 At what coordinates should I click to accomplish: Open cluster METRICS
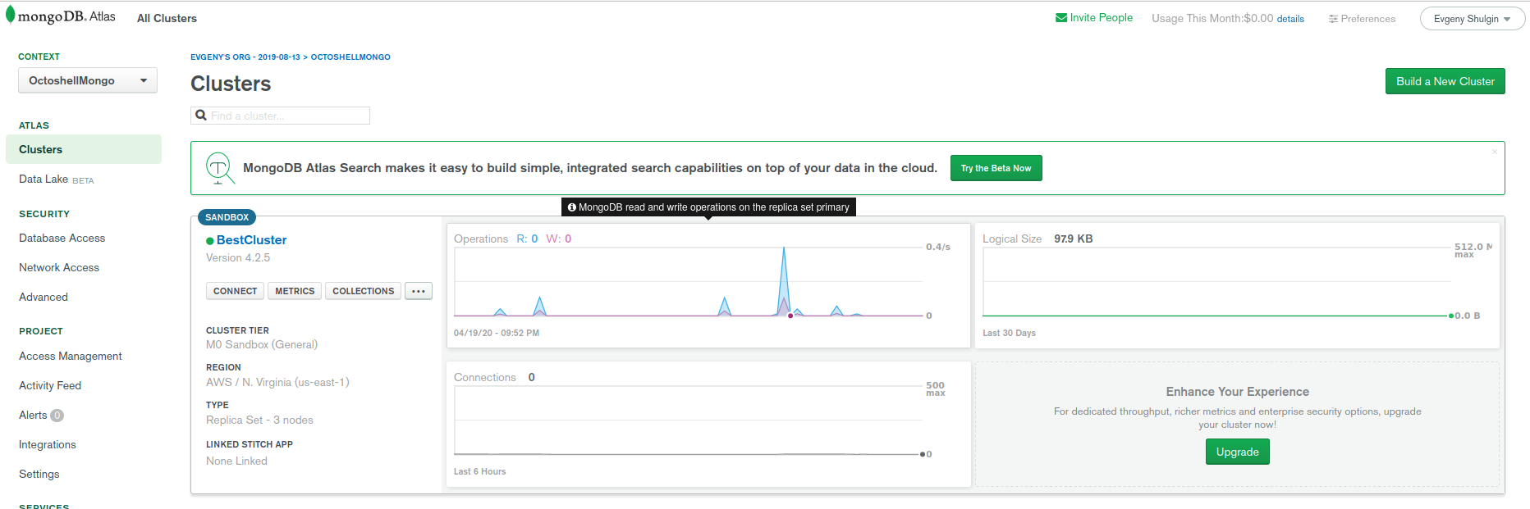(x=295, y=291)
